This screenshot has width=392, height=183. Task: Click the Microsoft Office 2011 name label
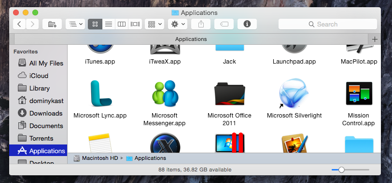pos(229,119)
